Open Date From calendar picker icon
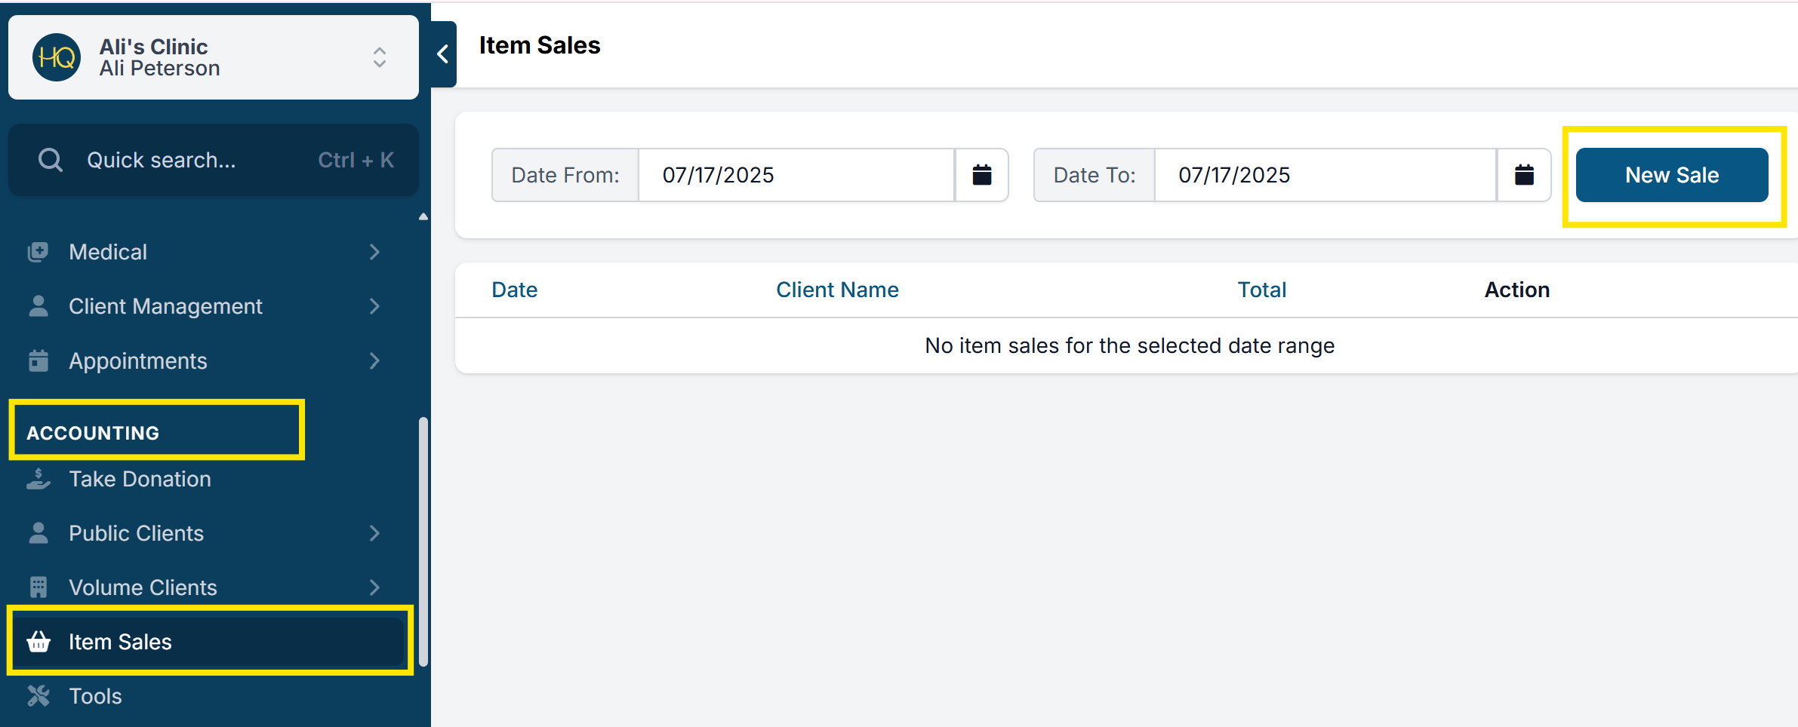Screen dimensions: 1798x727 click(981, 175)
